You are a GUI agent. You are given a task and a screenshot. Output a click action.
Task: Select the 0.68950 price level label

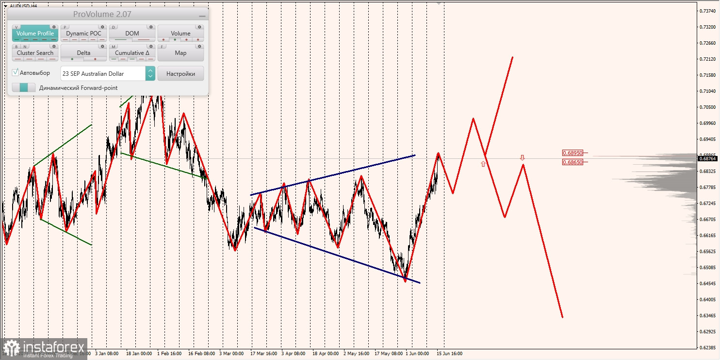(x=573, y=153)
